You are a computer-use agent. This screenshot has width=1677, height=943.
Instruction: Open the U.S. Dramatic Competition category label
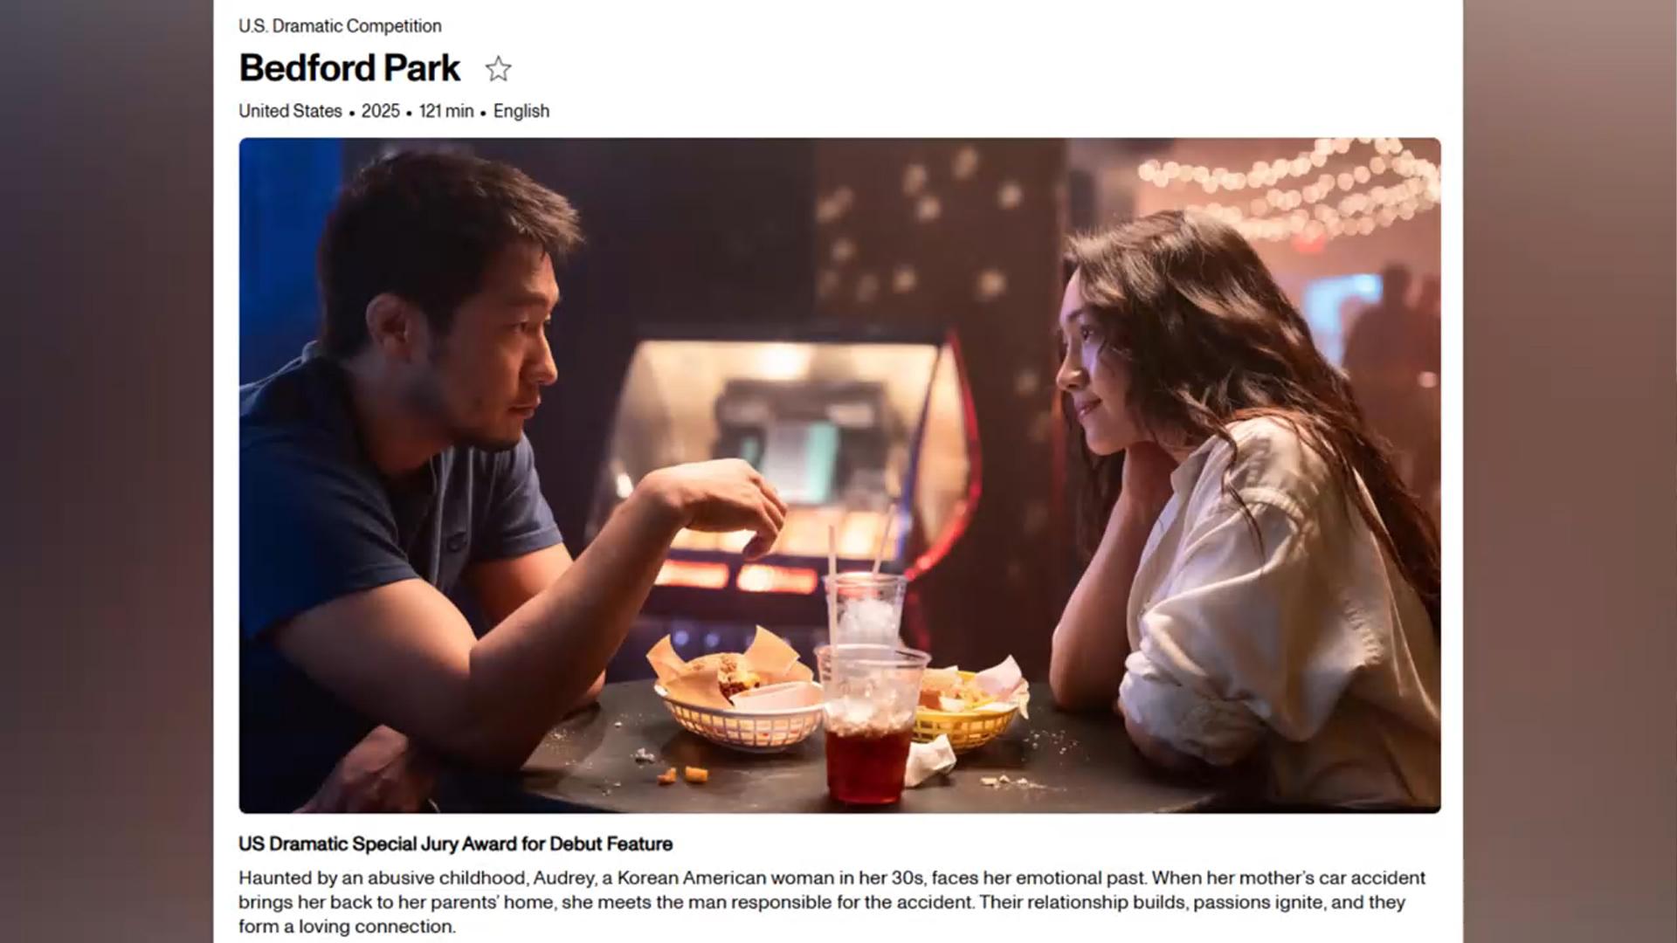point(340,26)
